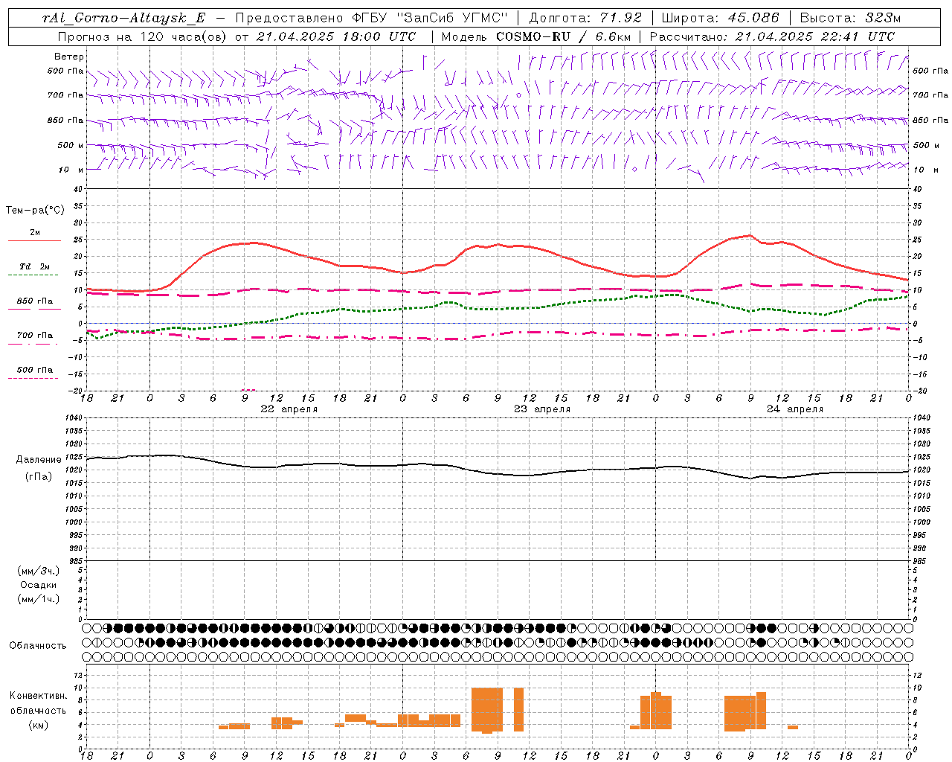Click the (км) unit label
952x762 pixels.
tap(39, 726)
